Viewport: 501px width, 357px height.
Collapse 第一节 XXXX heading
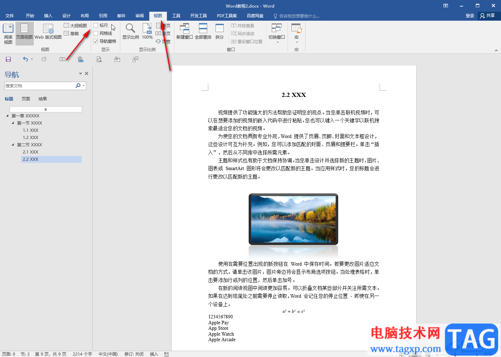(13, 123)
